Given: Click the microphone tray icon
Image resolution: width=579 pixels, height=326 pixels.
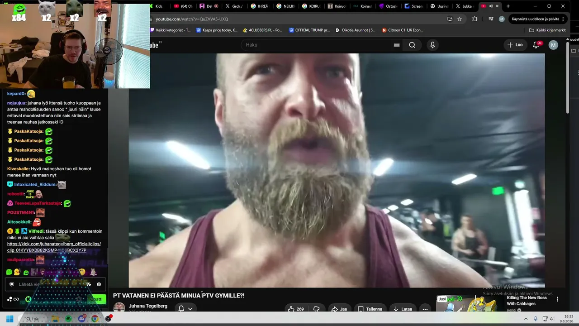Looking at the screenshot, I should click(536, 319).
